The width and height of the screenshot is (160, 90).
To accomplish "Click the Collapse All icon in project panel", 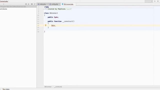I will coord(28,4).
